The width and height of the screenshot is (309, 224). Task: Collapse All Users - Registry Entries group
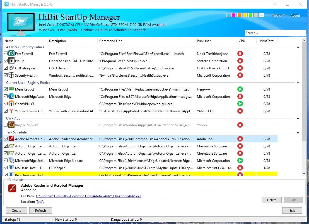[x=298, y=47]
